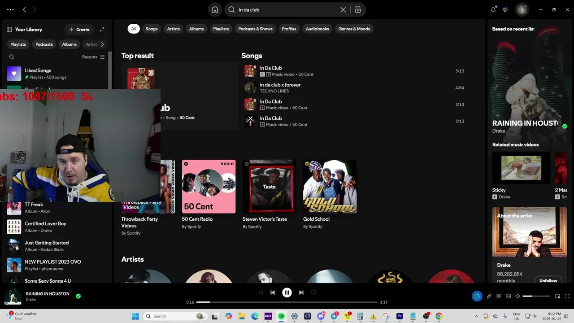Go forward to the next page
574x323 pixels.
(35, 9)
